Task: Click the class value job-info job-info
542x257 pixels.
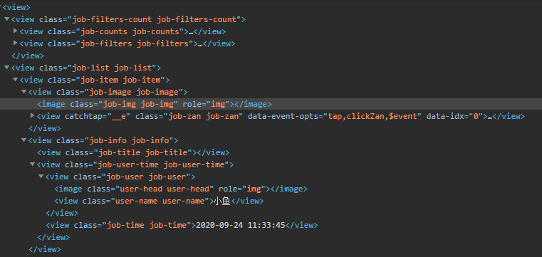Action: click(130, 140)
